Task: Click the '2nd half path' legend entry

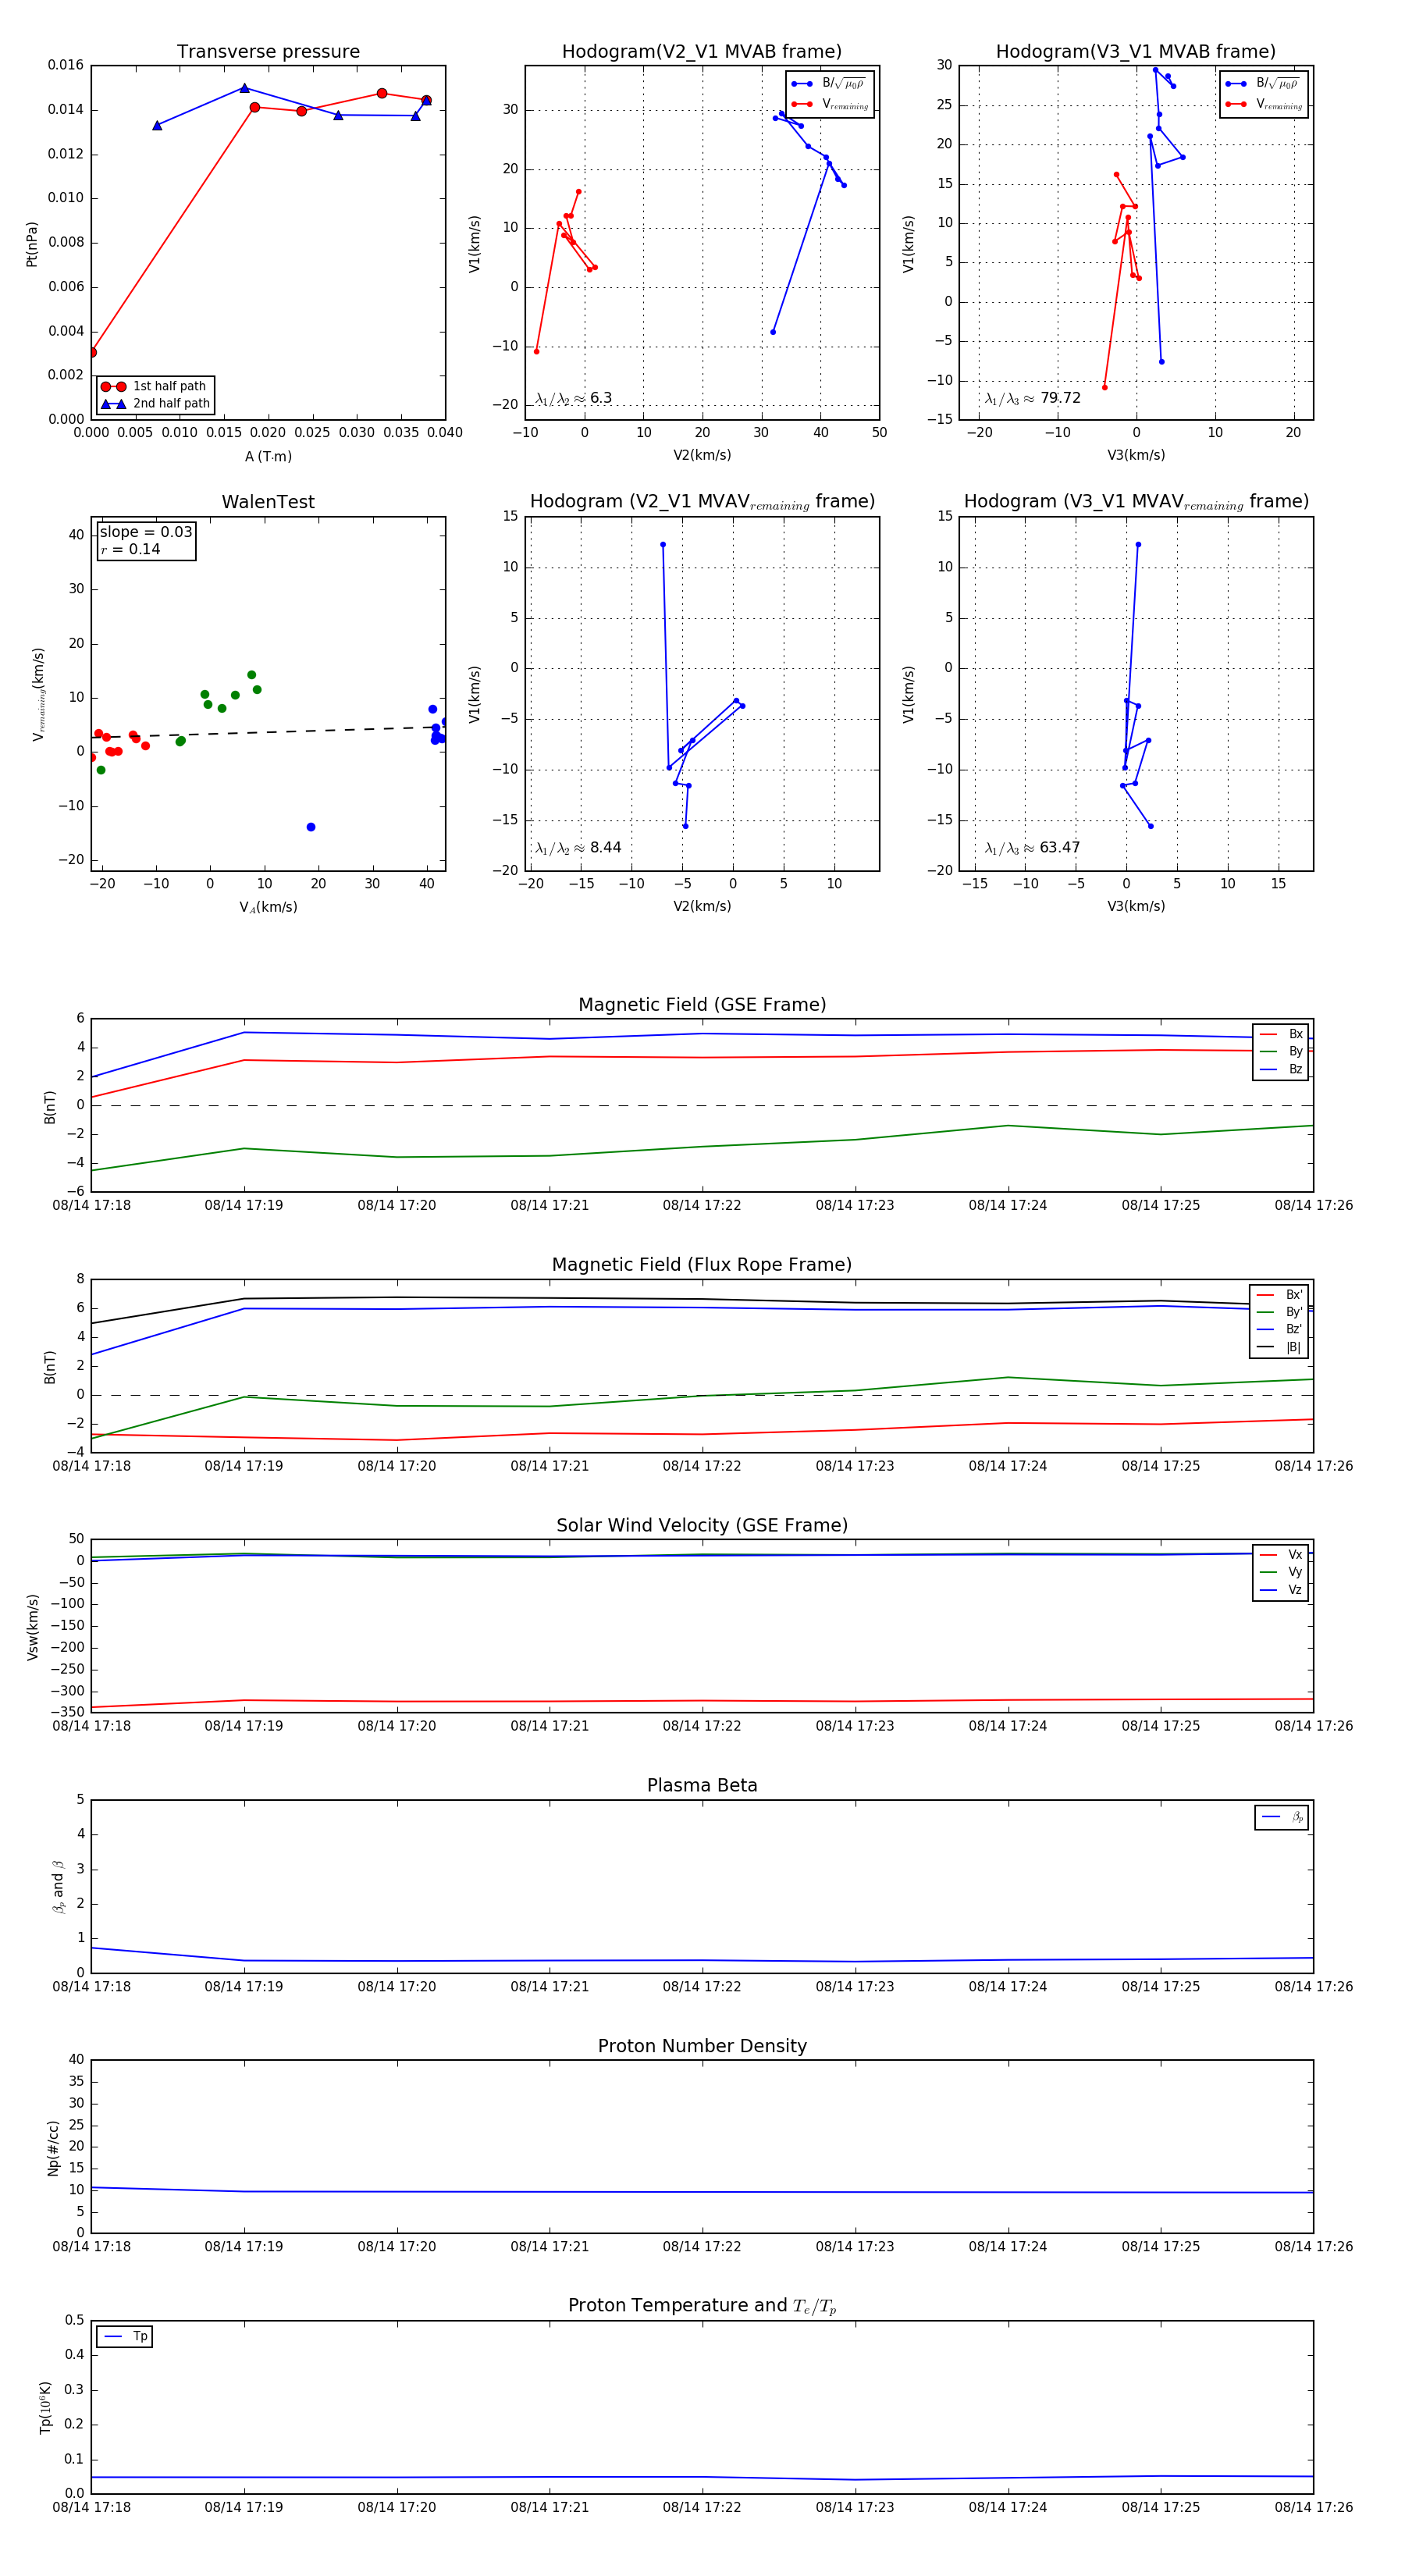Action: coord(155,404)
